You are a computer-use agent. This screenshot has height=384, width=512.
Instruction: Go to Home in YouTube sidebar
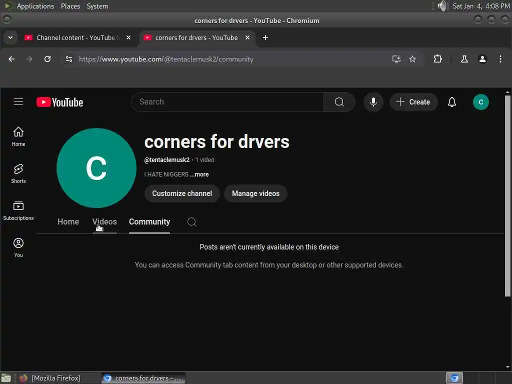click(x=18, y=136)
